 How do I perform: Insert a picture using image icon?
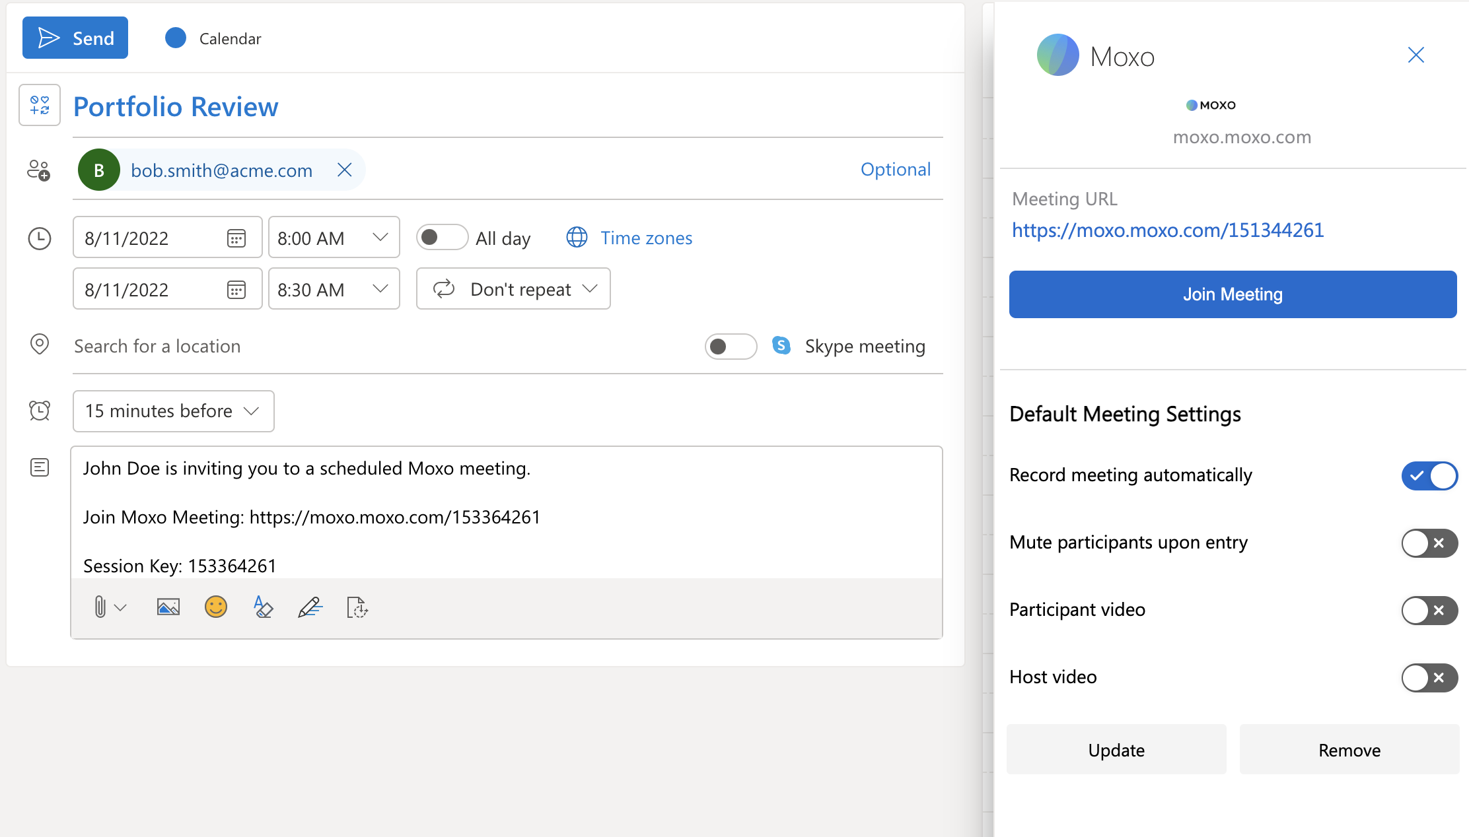(x=168, y=607)
